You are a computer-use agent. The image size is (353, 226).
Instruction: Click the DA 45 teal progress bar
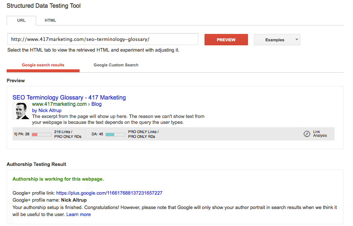click(115, 135)
